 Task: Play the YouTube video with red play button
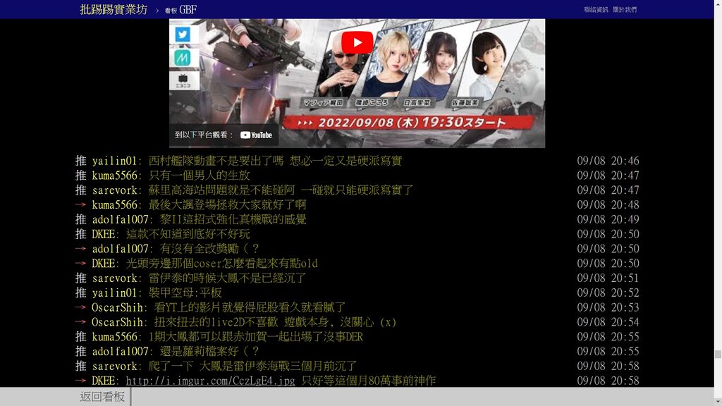coord(357,42)
